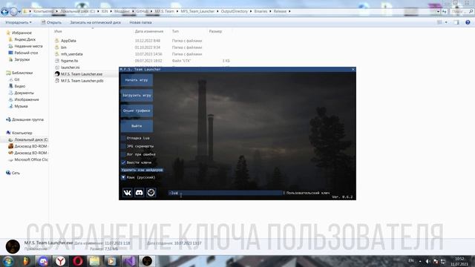
Task: Open 'Рабочий стол' in navigation pane
Action: coord(26,53)
